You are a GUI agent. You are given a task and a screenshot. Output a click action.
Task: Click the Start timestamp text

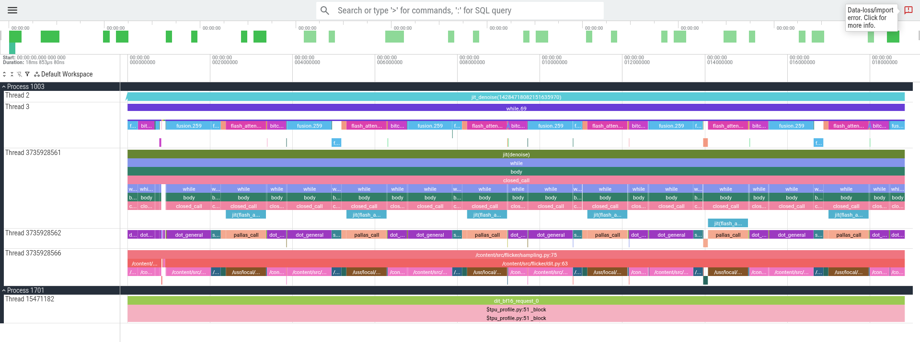click(x=34, y=57)
